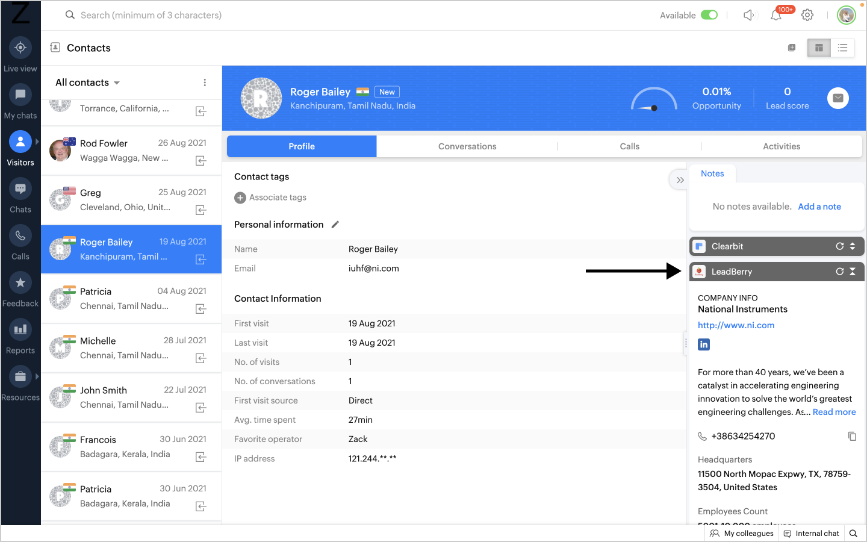Mute sound with speaker icon
Image resolution: width=867 pixels, height=542 pixels.
click(x=748, y=16)
